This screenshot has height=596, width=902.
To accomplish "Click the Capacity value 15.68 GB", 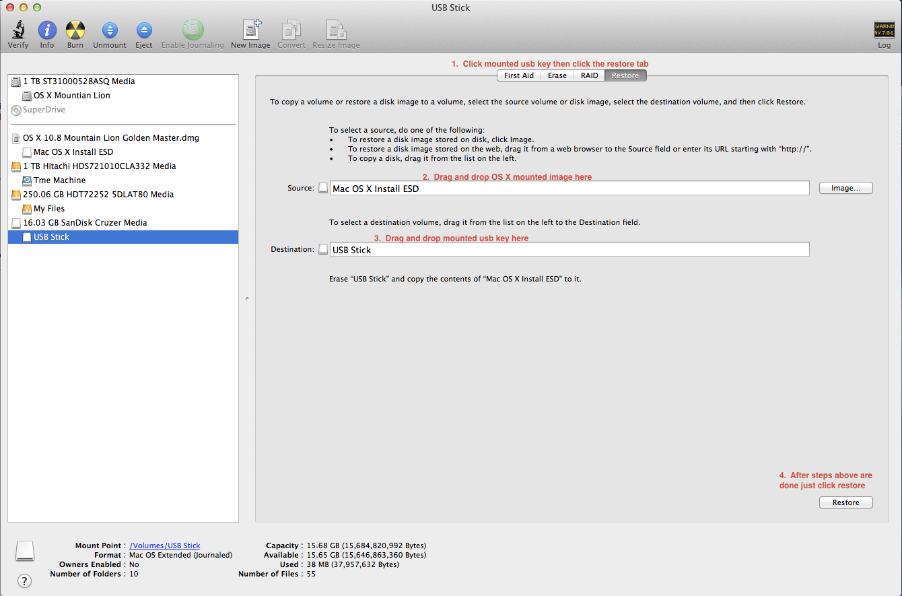I will pyautogui.click(x=366, y=545).
